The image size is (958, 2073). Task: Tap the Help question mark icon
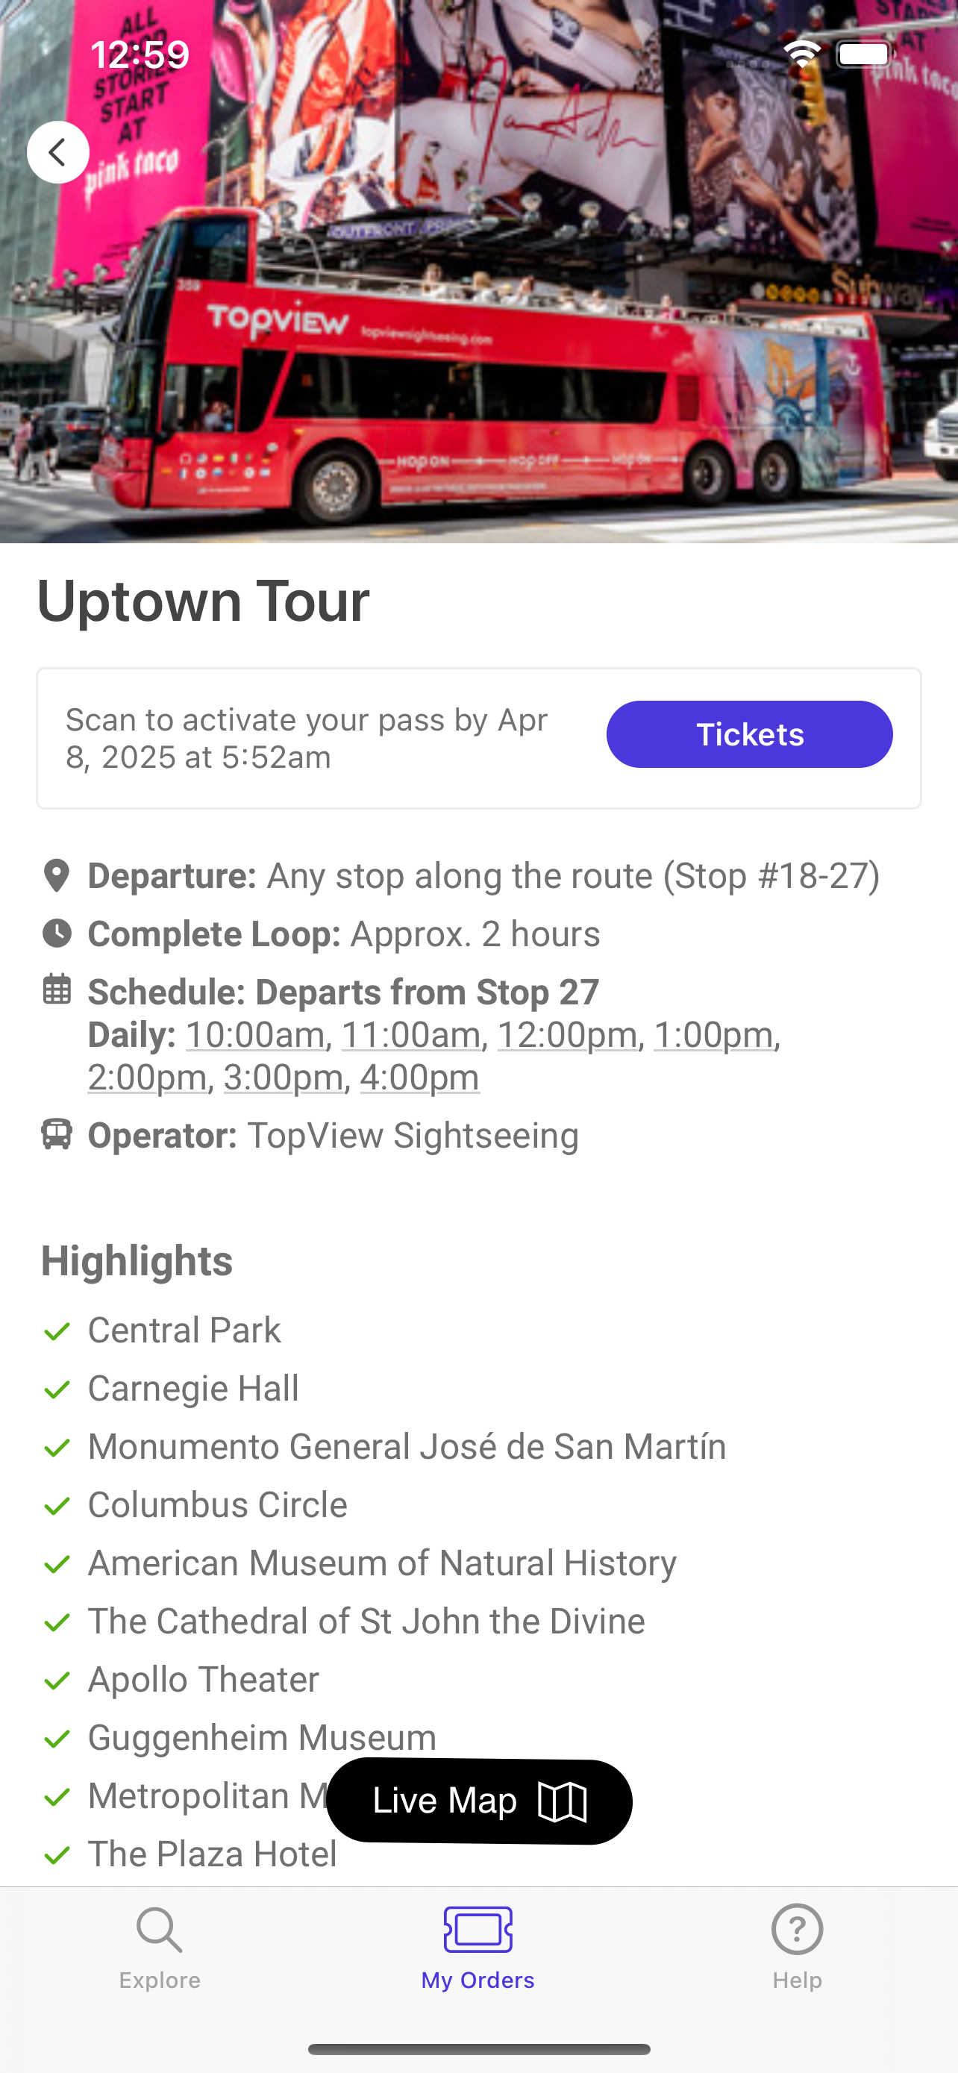point(796,1930)
